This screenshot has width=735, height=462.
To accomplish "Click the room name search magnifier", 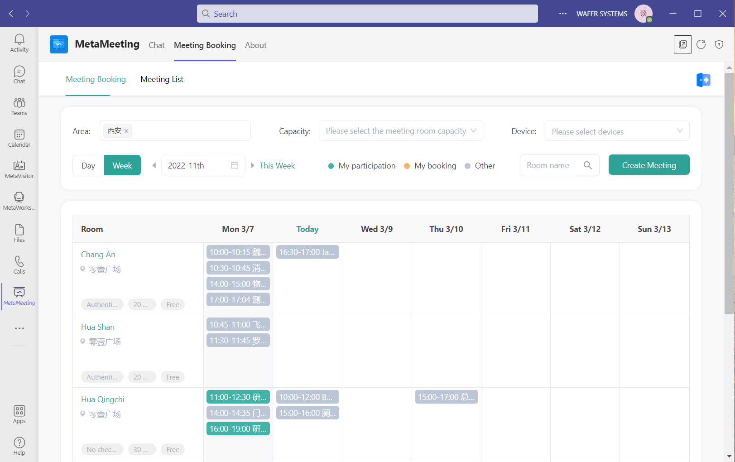I will tap(588, 165).
